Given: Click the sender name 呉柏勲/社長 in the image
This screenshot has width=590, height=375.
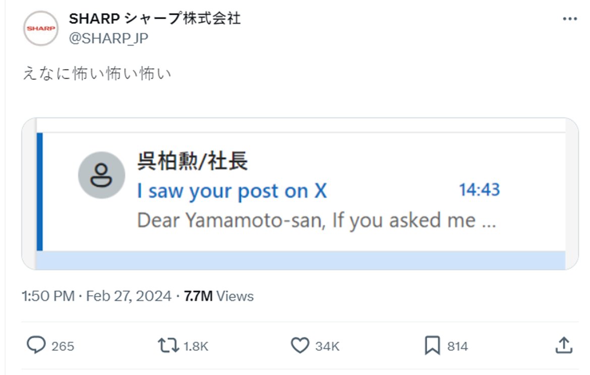Looking at the screenshot, I should click(x=192, y=162).
